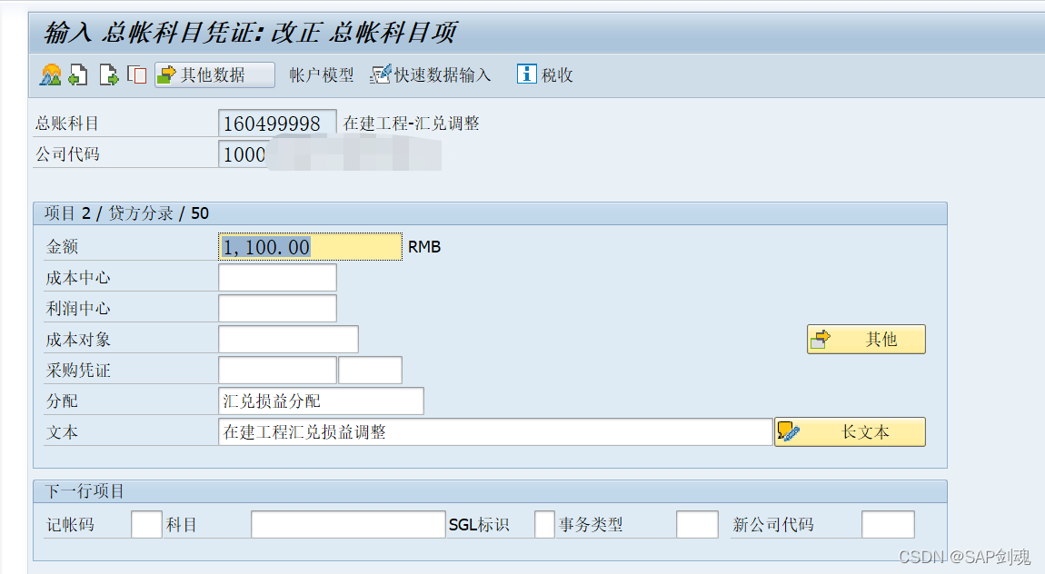Click the 事务类型 transaction type field
The image size is (1045, 574).
click(x=697, y=525)
